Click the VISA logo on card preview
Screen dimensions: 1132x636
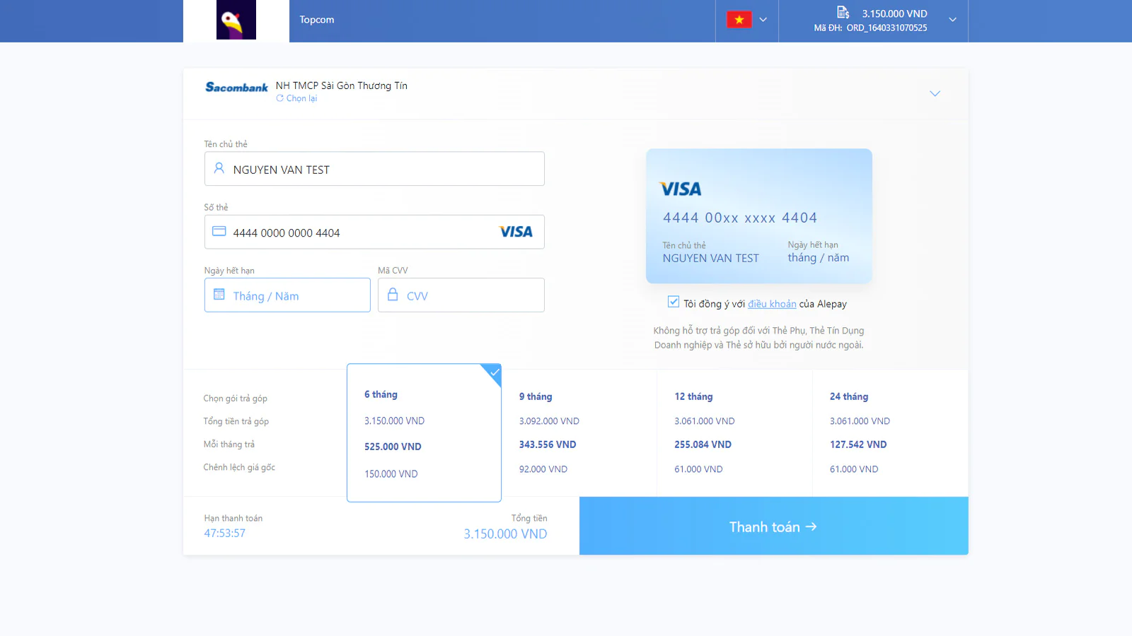pos(681,189)
